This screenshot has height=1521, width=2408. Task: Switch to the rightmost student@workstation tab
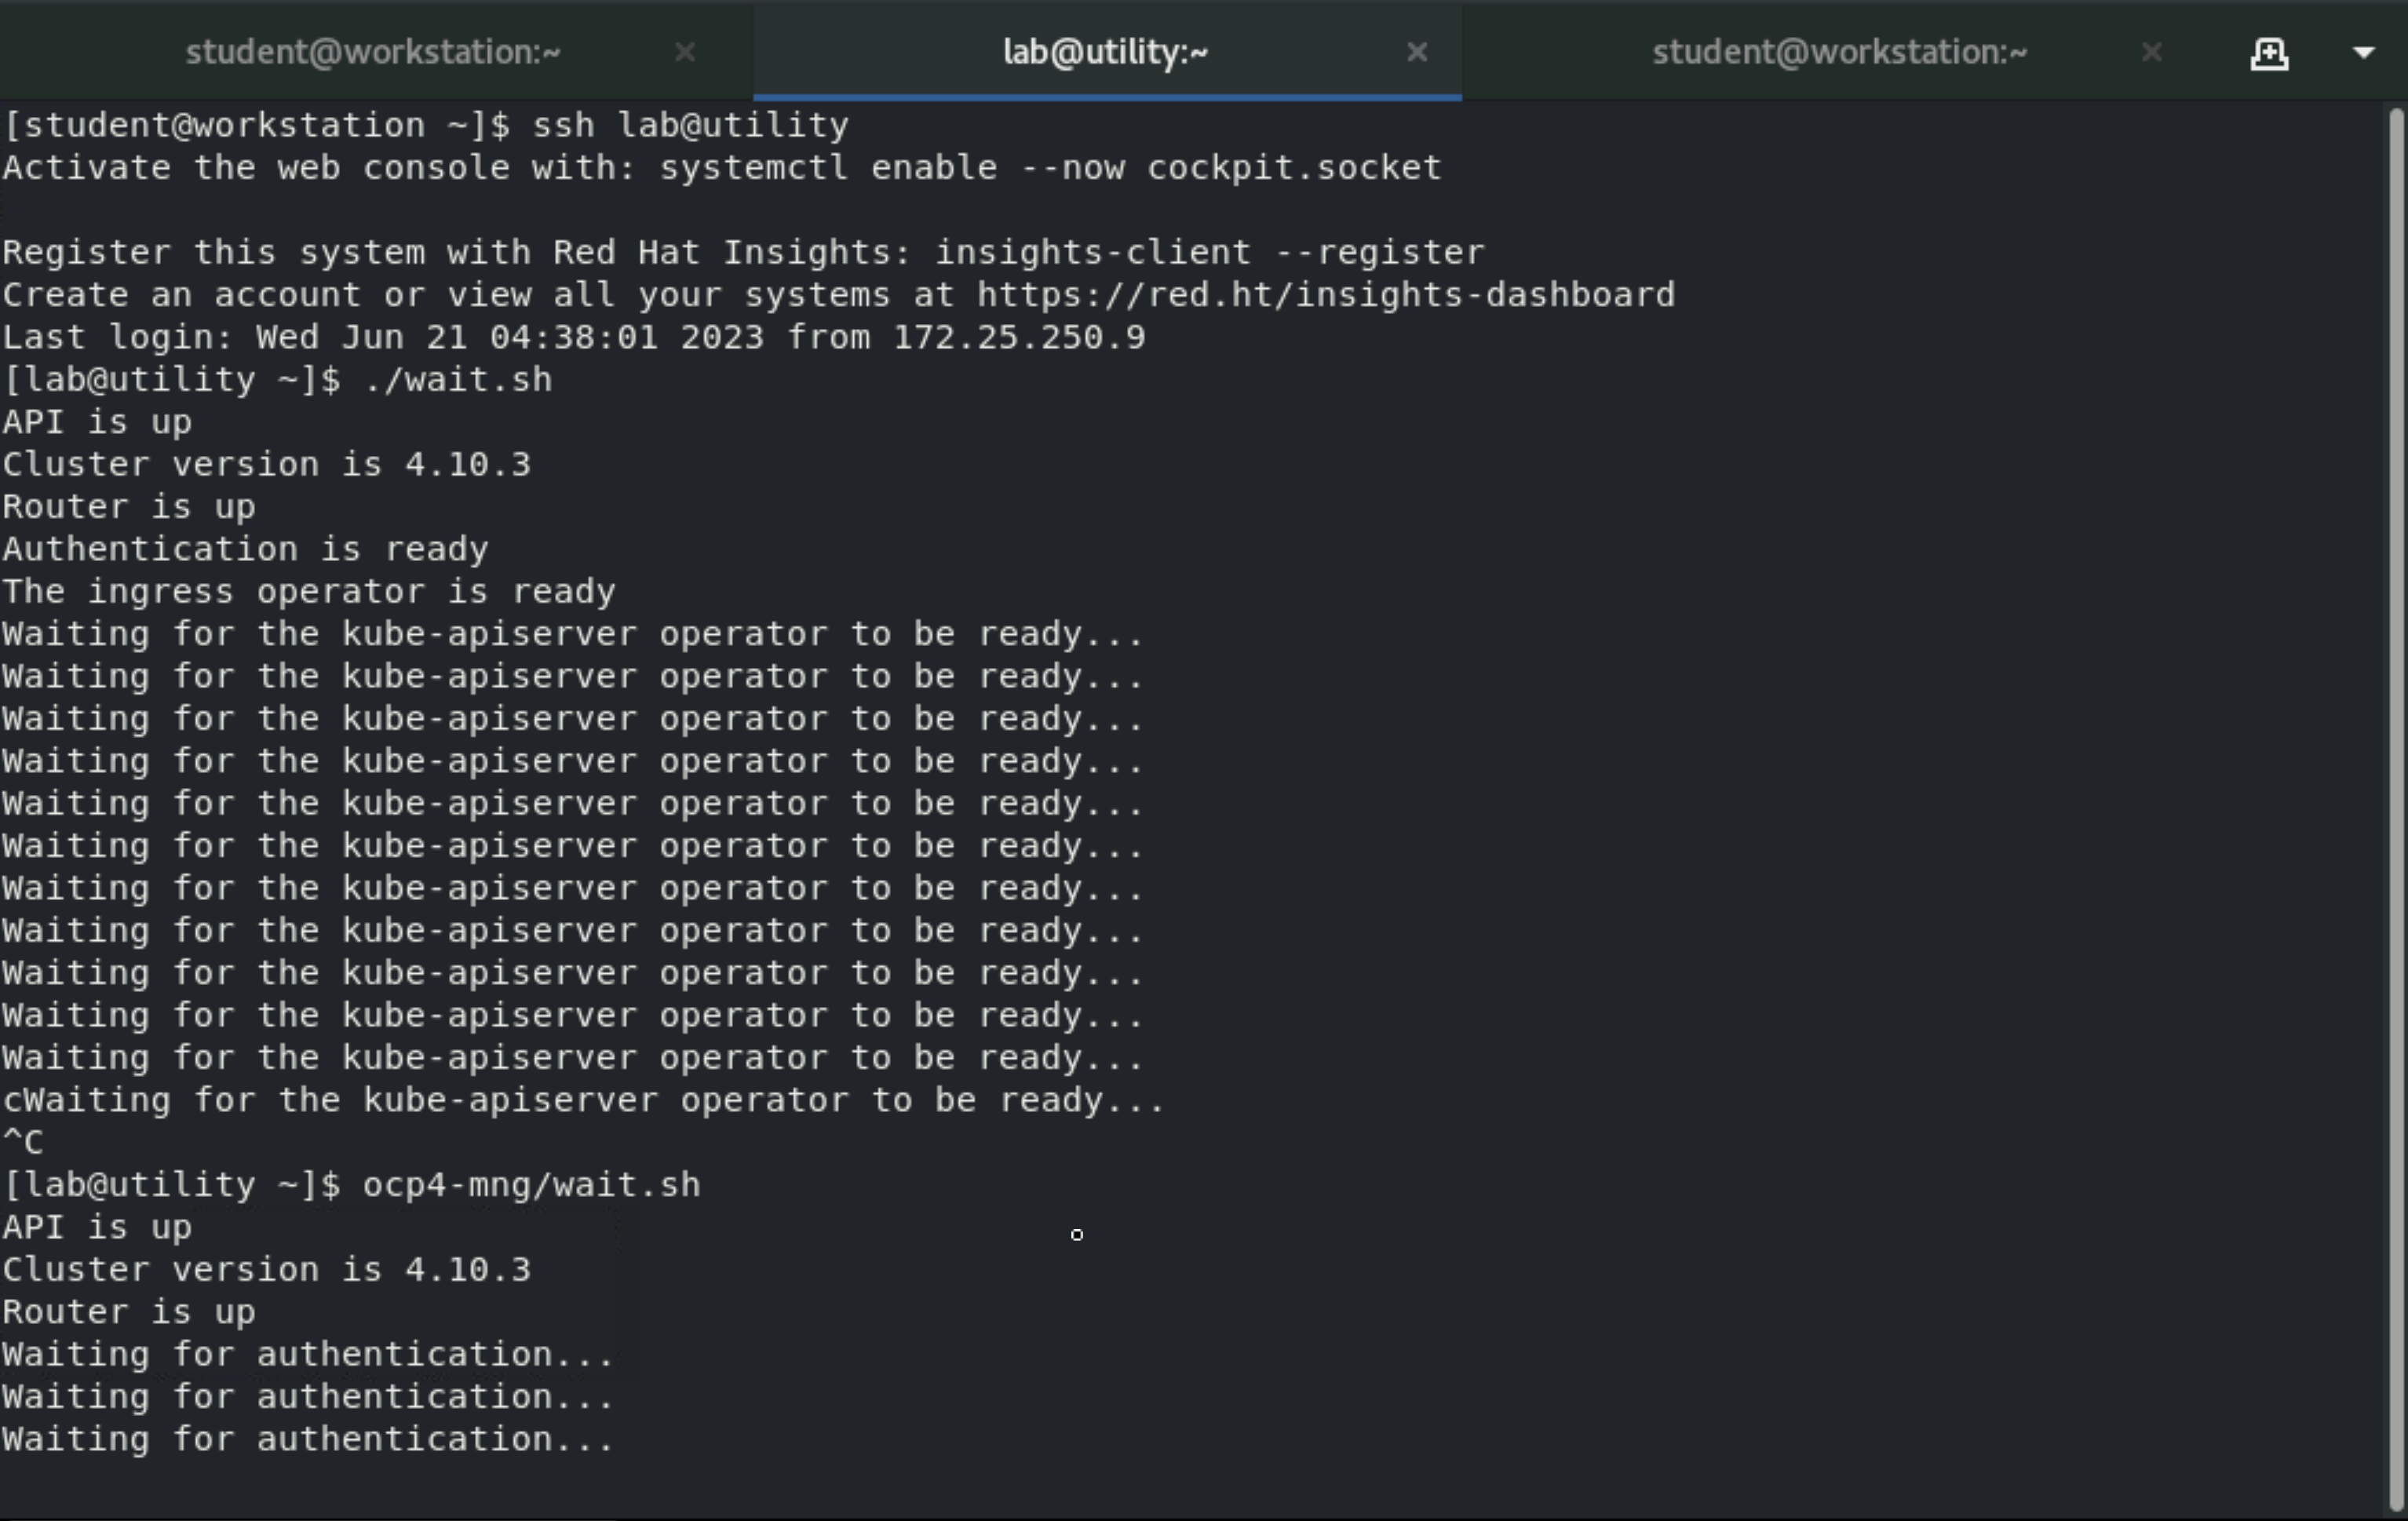[x=1838, y=52]
